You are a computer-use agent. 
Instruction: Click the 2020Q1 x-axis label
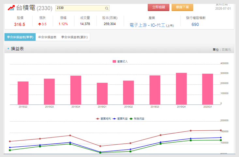[x=208, y=107]
